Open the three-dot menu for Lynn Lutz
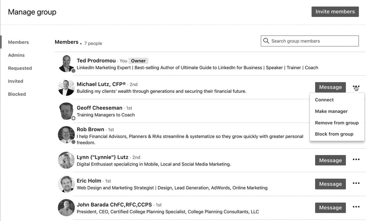This screenshot has height=221, width=366. (x=356, y=159)
